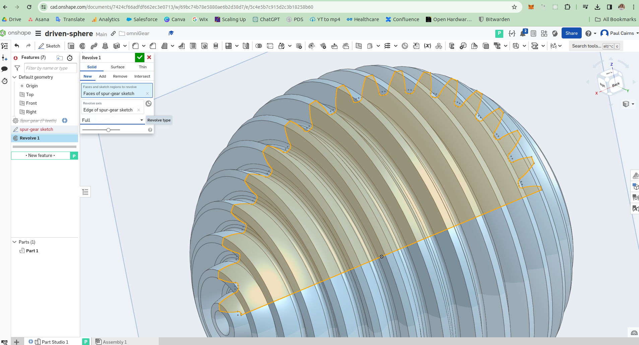This screenshot has width=639, height=345.
Task: Select the Boolean tool
Action: pos(259,46)
